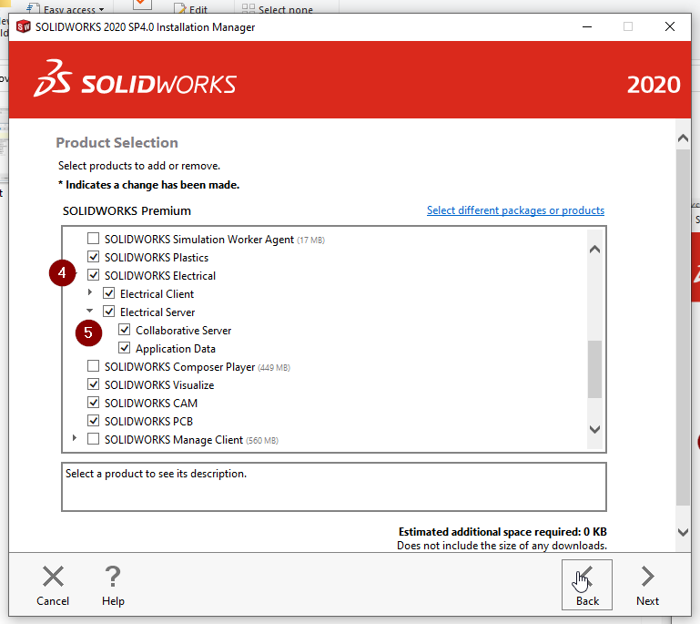Viewport: 700px width, 624px height.
Task: Toggle the Collaborative Server checkbox
Action: click(x=124, y=331)
